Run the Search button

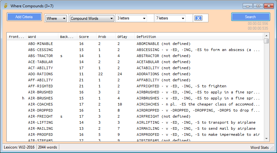click(250, 17)
